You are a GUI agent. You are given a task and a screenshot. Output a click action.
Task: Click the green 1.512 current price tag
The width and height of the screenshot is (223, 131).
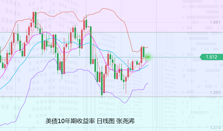pyautogui.click(x=211, y=57)
